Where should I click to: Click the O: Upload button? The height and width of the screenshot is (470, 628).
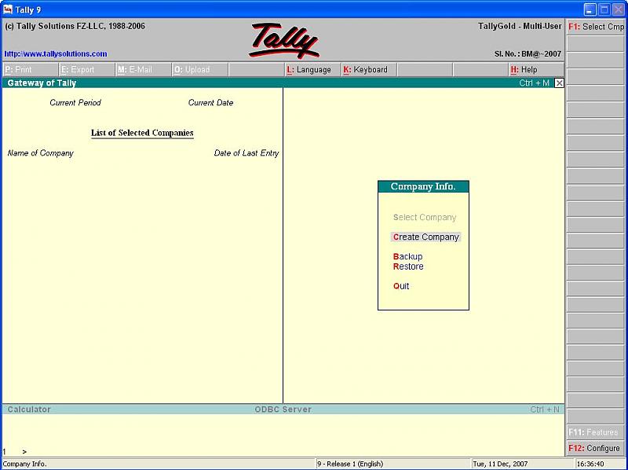[200, 69]
